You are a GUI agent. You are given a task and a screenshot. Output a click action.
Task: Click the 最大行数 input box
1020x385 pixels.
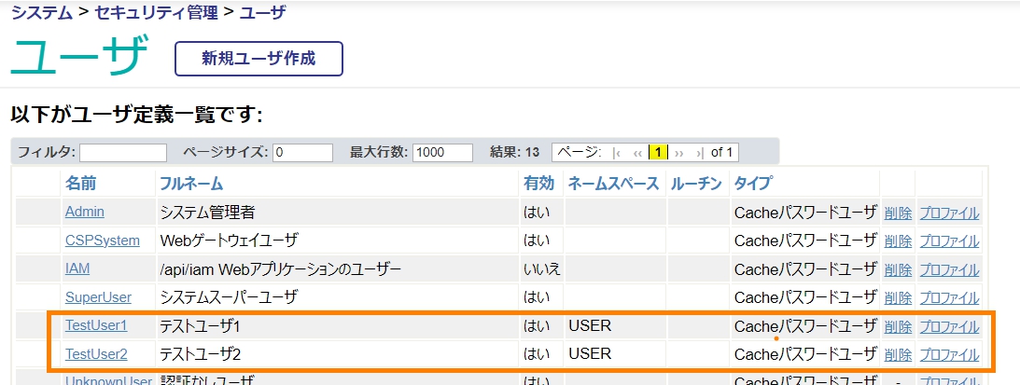(x=442, y=152)
